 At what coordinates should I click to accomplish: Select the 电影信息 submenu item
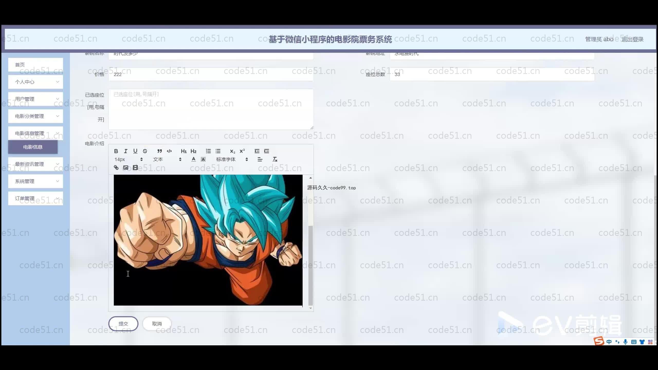(x=33, y=147)
